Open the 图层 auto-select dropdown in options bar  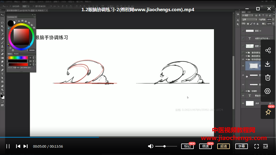[x=26, y=6]
